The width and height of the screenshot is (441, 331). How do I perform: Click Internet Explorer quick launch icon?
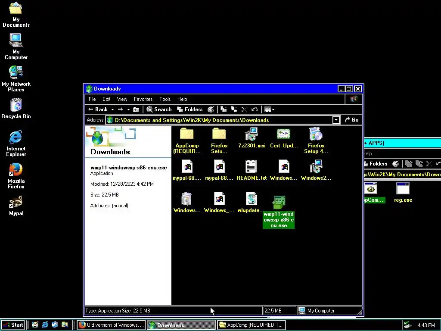tap(45, 325)
